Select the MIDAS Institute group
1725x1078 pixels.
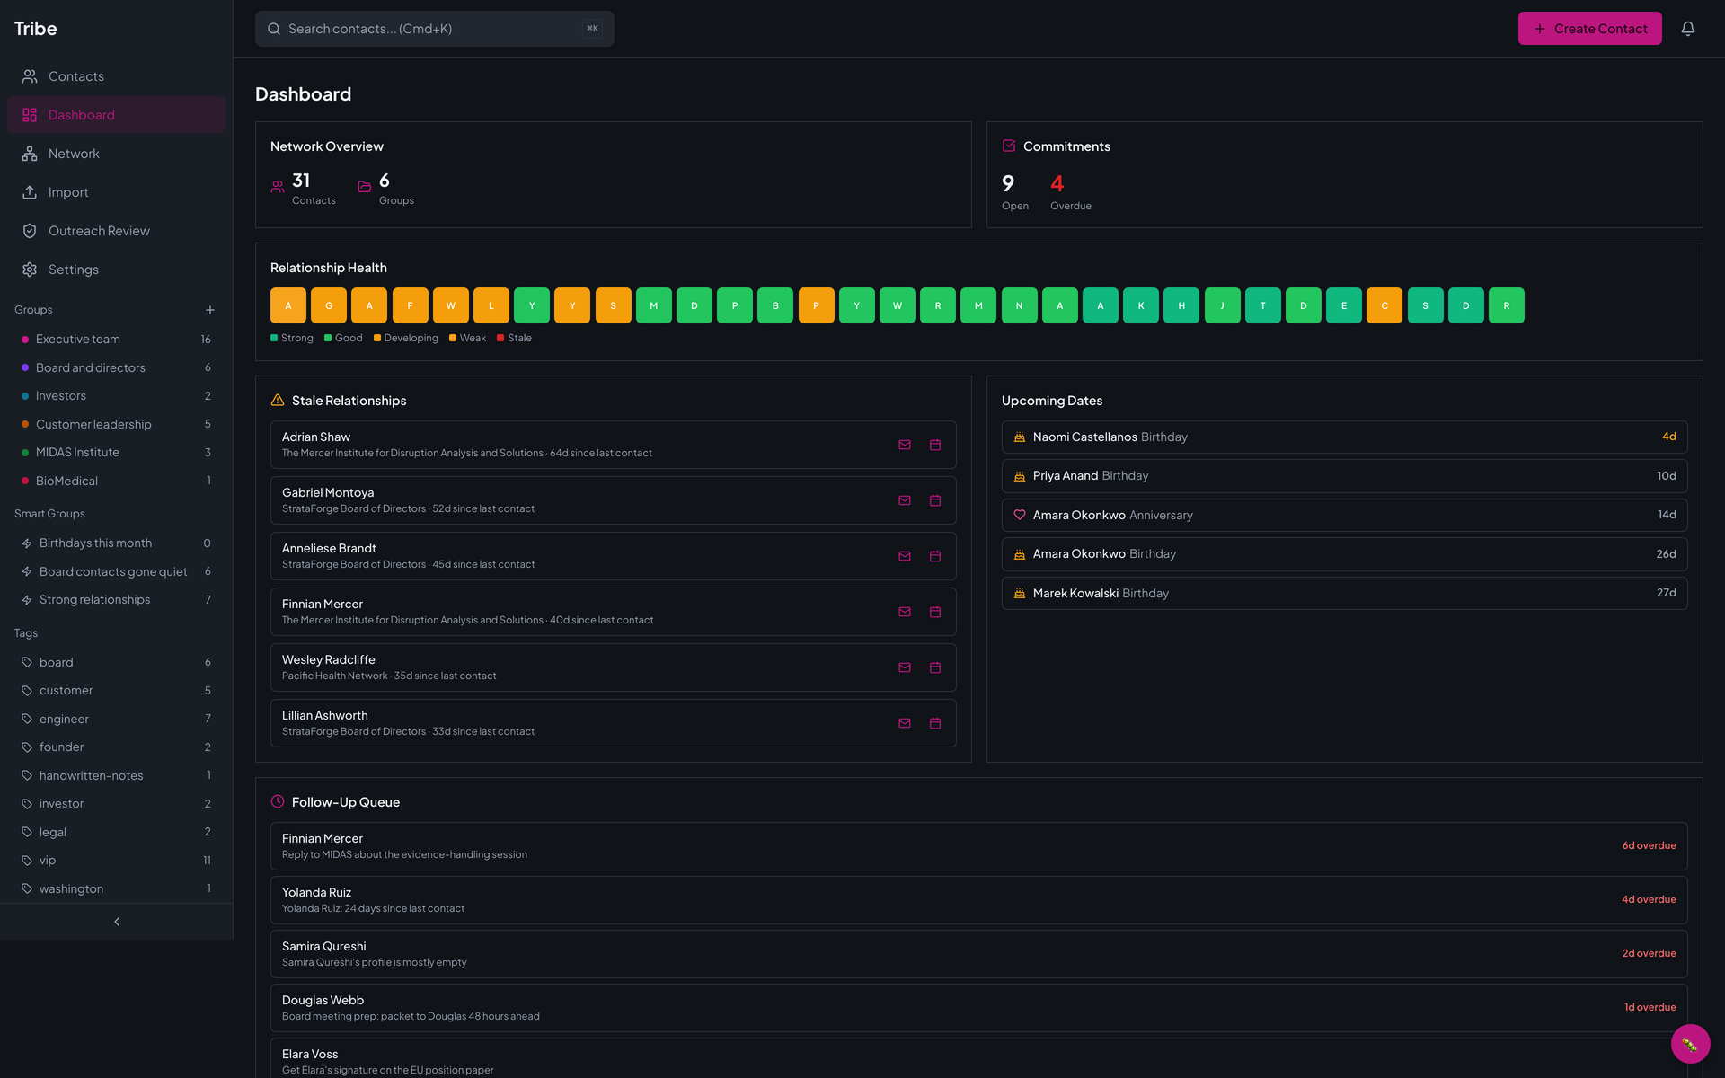coord(116,453)
